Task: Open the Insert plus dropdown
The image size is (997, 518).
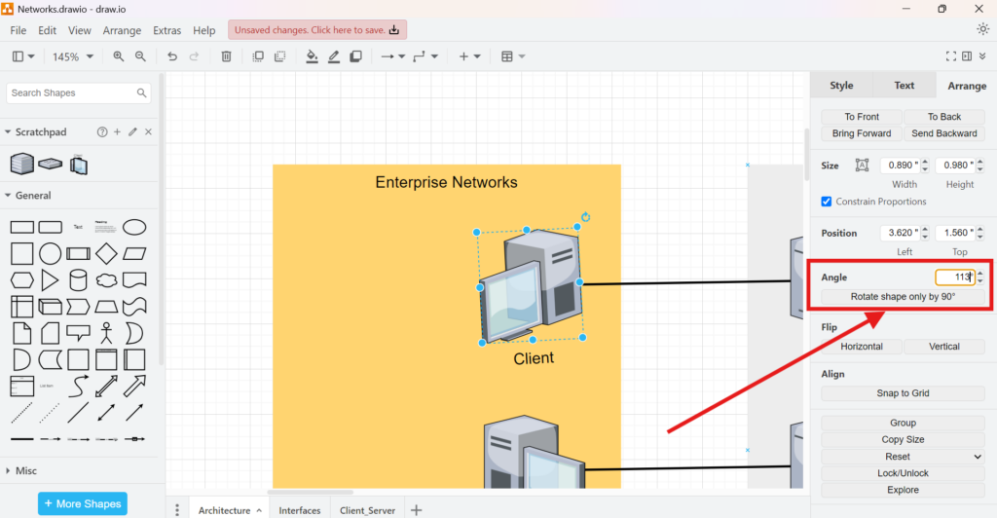Action: 470,56
